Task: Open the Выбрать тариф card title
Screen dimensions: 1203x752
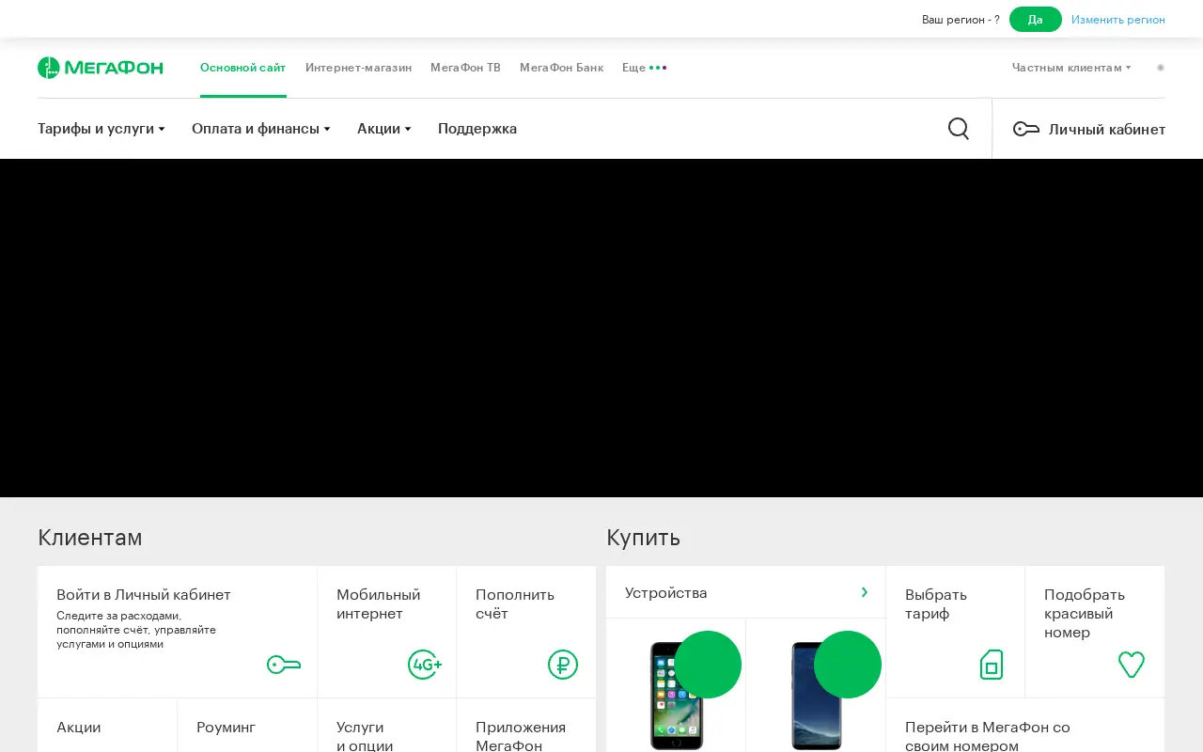Action: point(936,604)
